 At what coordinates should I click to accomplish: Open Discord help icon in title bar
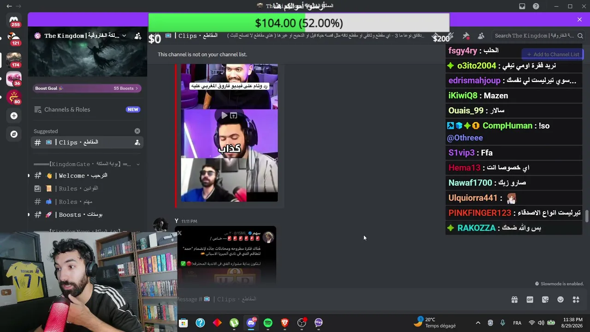click(x=536, y=6)
